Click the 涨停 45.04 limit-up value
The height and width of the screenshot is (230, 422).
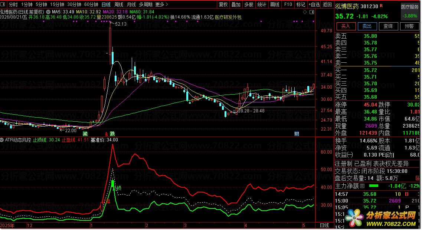pos(370,105)
